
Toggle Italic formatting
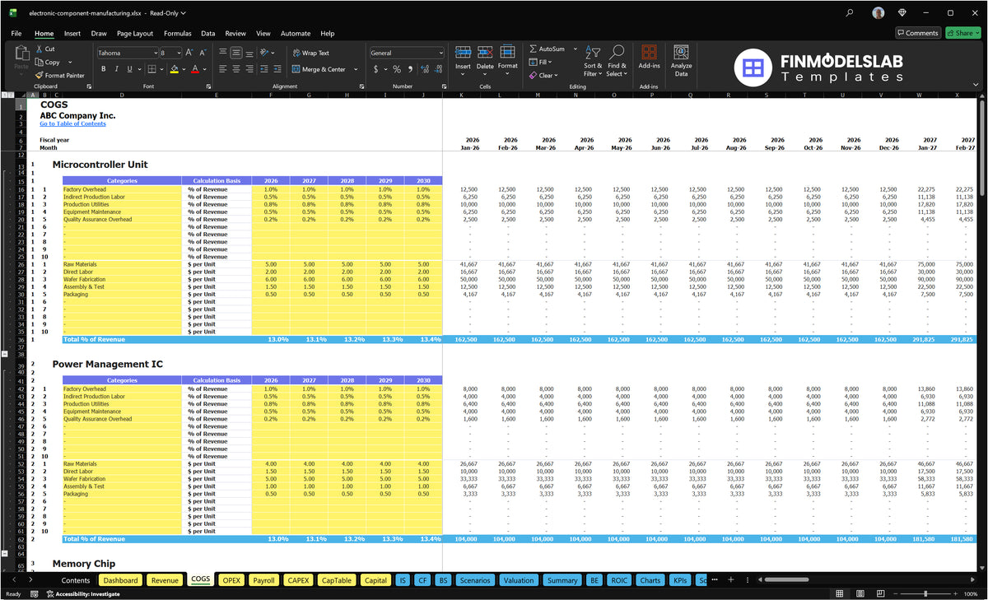point(116,69)
